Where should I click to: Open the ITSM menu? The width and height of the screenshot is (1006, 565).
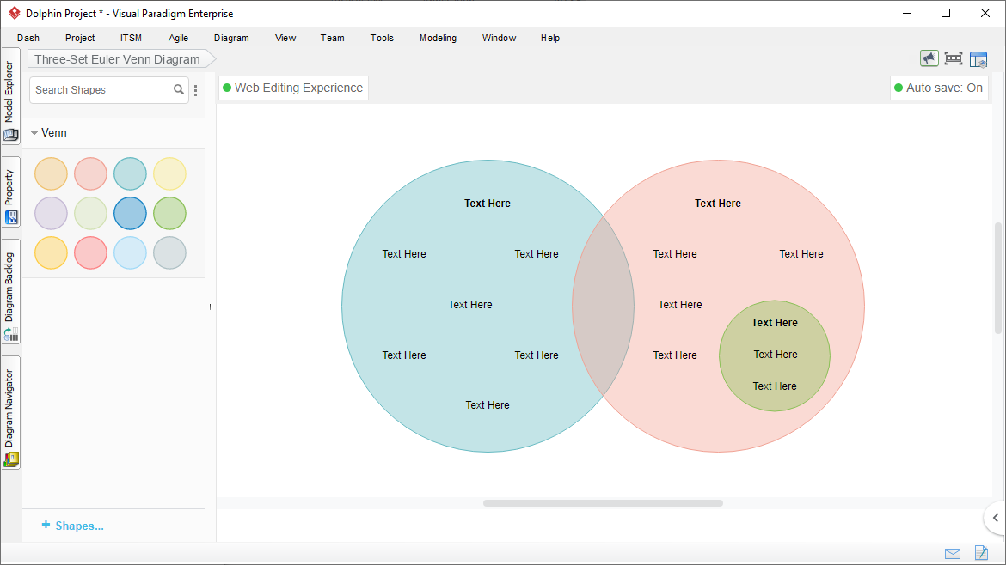click(131, 38)
